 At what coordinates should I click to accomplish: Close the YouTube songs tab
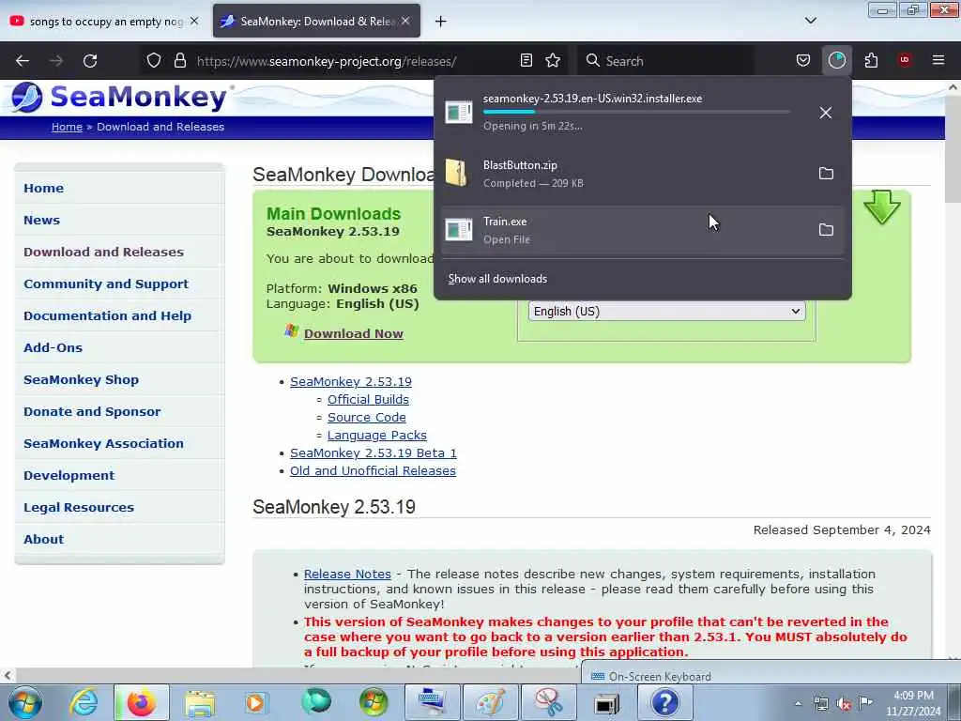pos(194,21)
